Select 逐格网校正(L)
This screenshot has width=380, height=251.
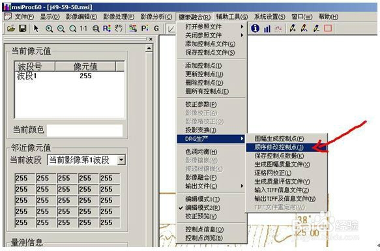coord(286,173)
